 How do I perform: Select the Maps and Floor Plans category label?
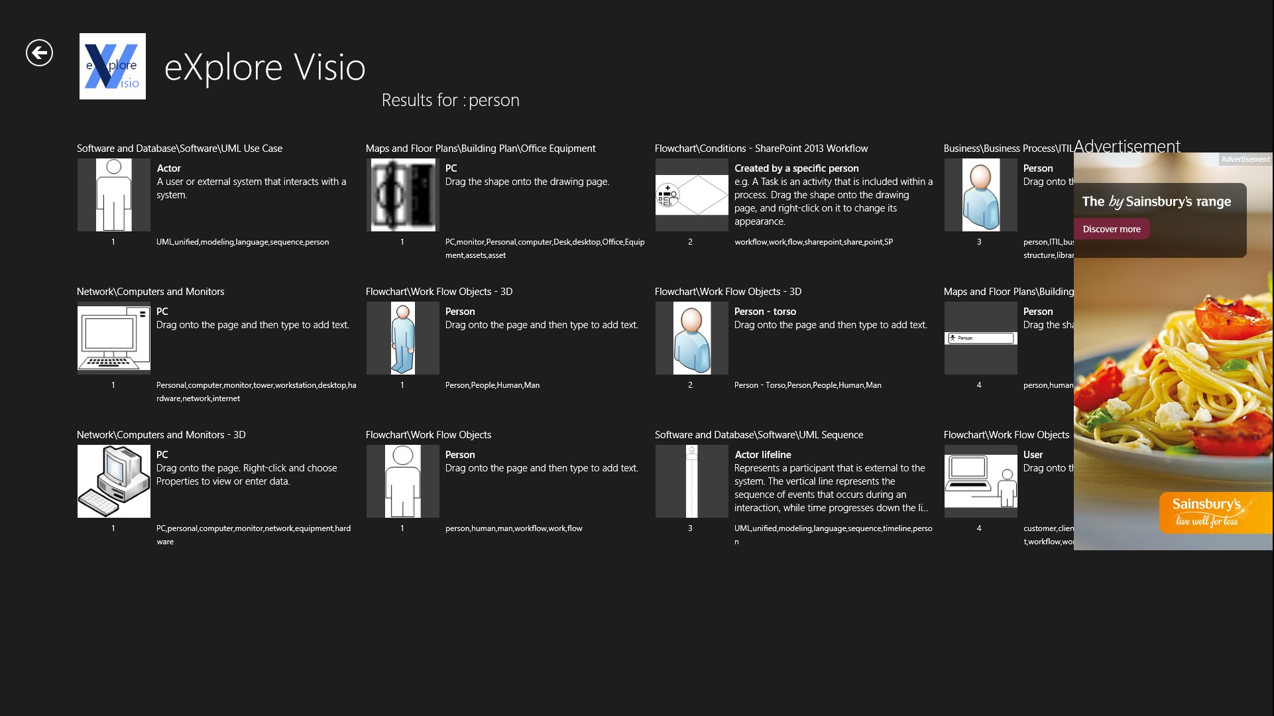tap(481, 147)
